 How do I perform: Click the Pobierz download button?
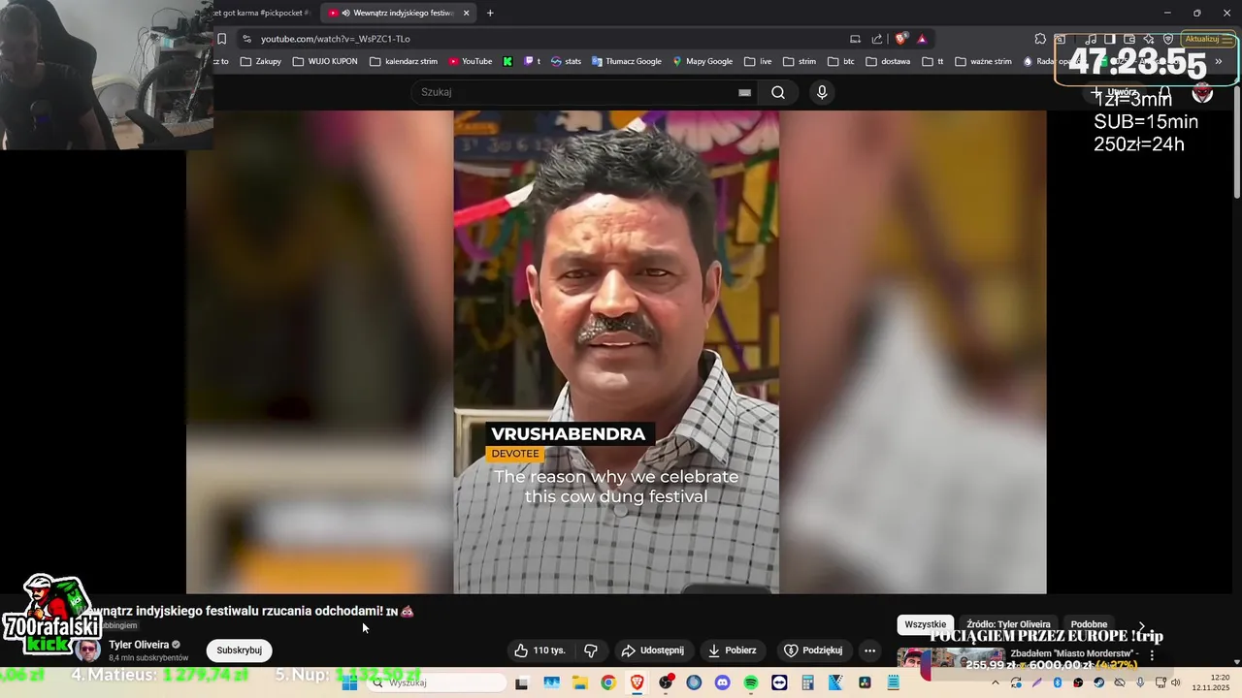click(733, 650)
